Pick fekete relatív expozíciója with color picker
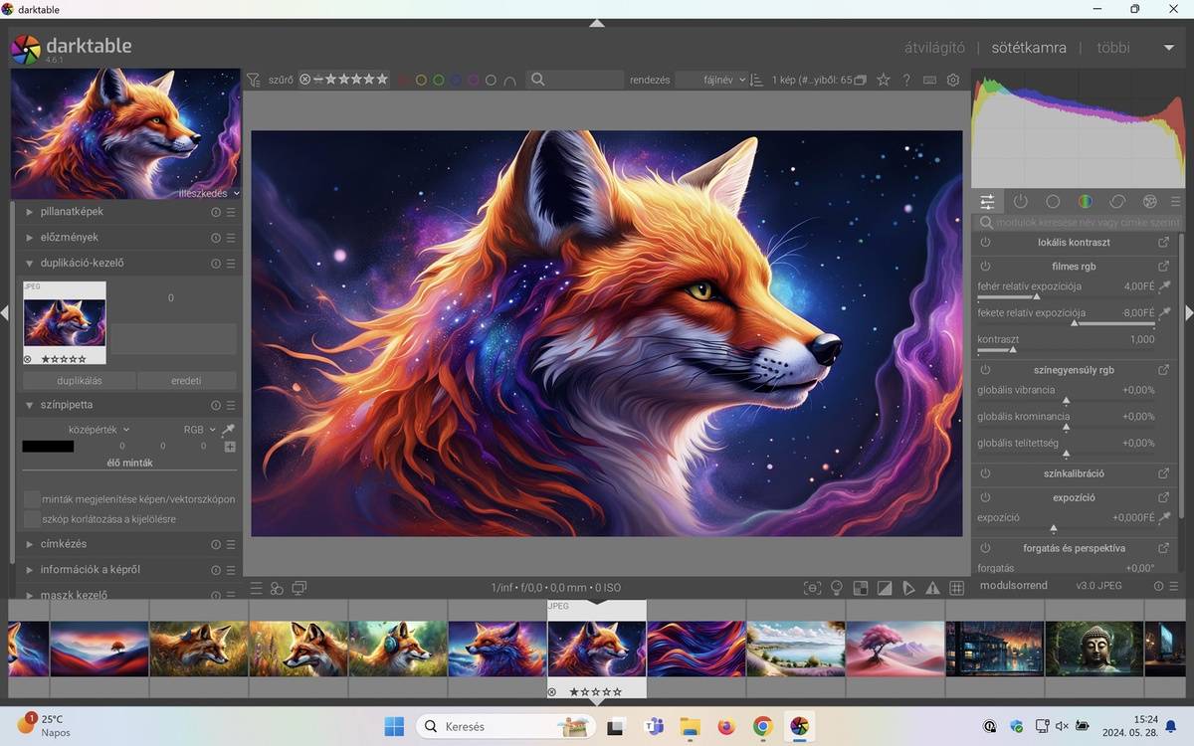 1164,312
